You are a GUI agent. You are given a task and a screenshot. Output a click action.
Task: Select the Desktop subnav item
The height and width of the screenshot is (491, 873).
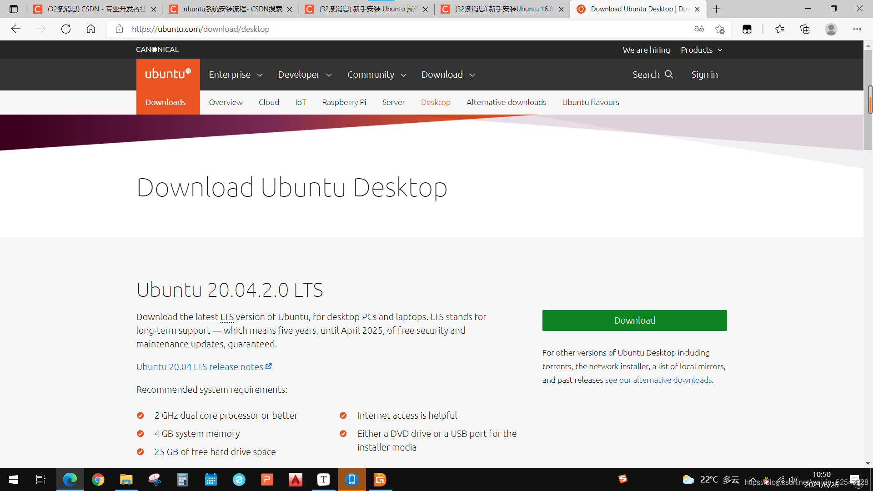[436, 102]
